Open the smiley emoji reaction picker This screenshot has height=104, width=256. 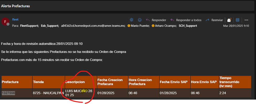pyautogui.click(x=140, y=20)
